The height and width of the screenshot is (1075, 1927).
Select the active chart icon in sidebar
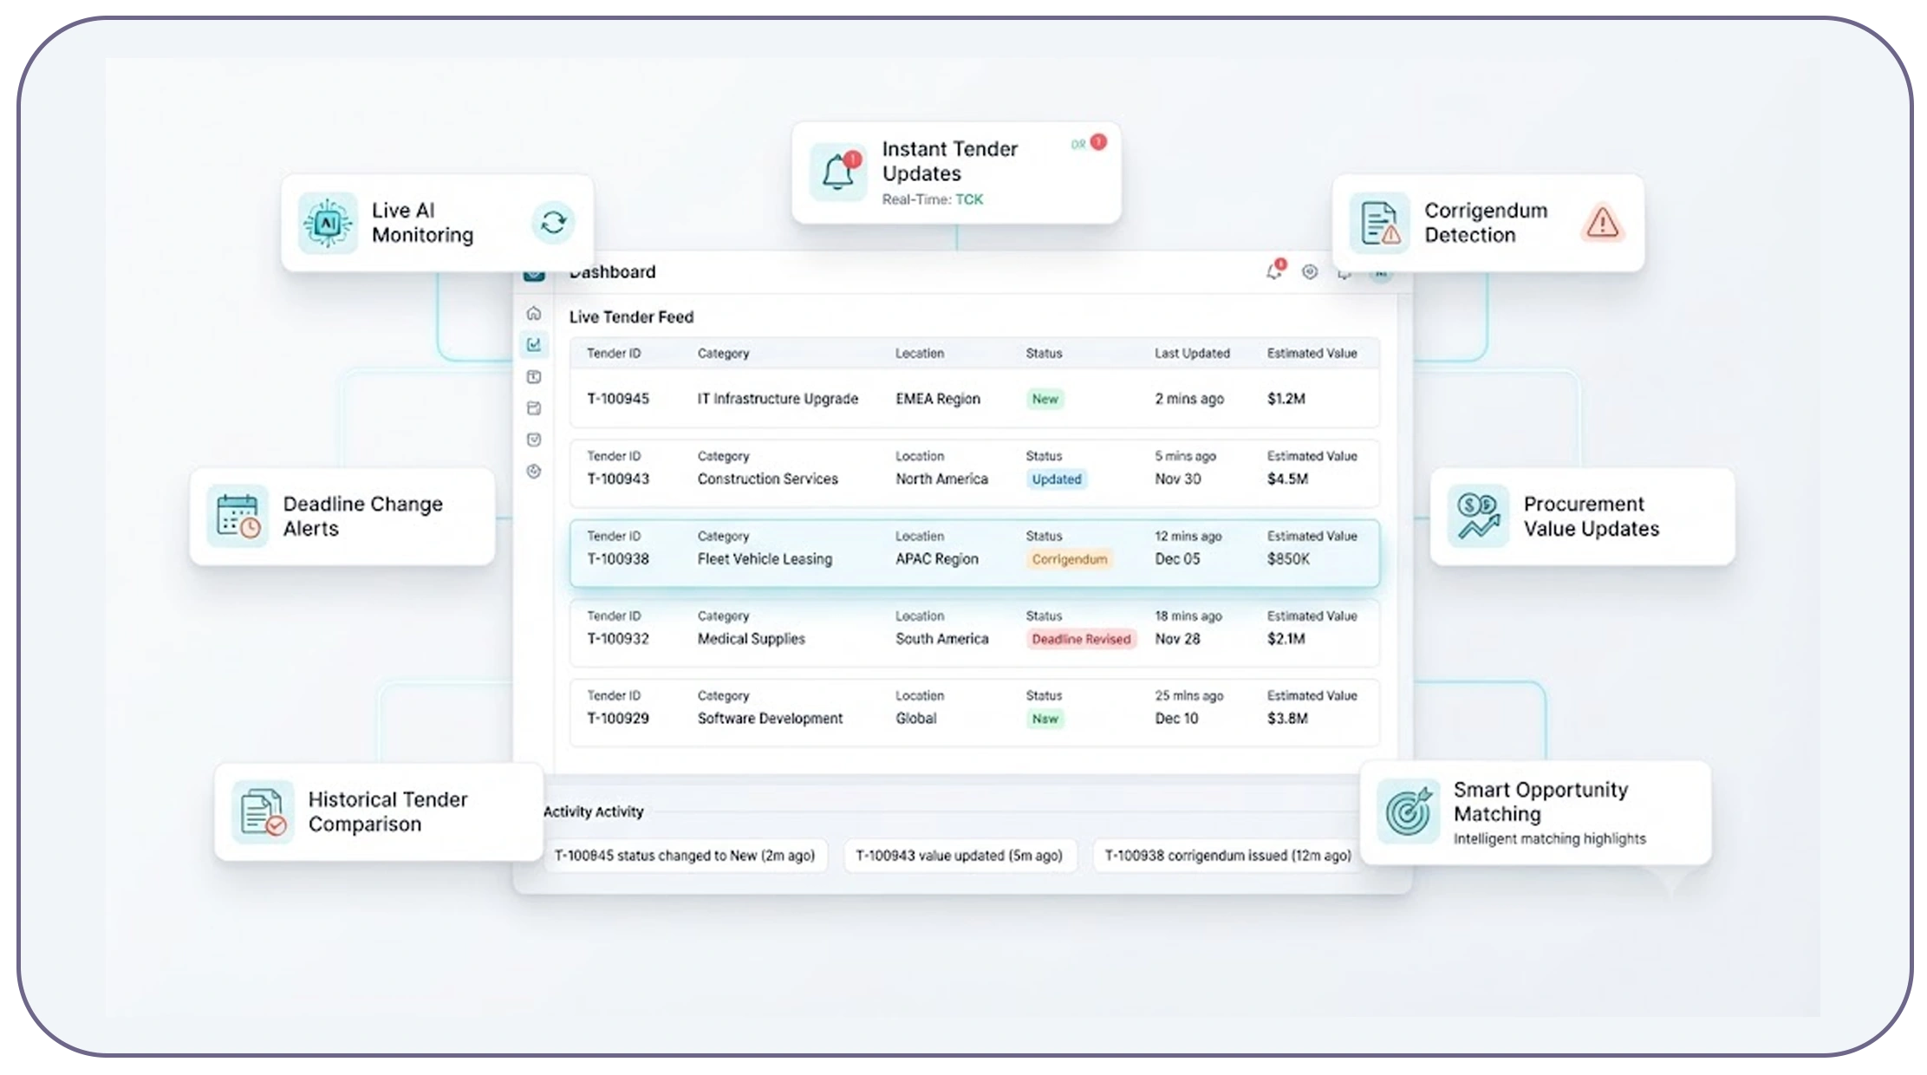pyautogui.click(x=534, y=344)
